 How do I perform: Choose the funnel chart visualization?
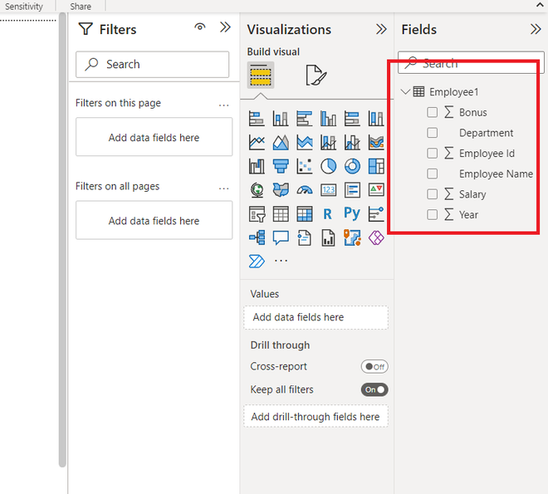[280, 166]
